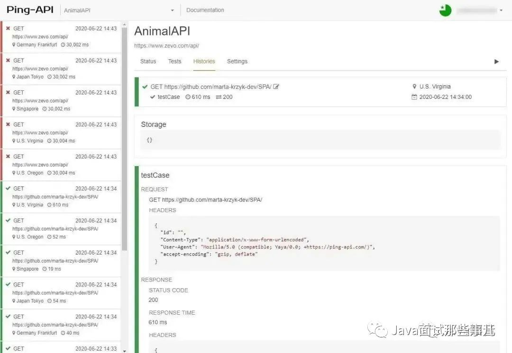Click the clock icon beside 610 ms in header
The width and height of the screenshot is (512, 353).
pos(188,97)
